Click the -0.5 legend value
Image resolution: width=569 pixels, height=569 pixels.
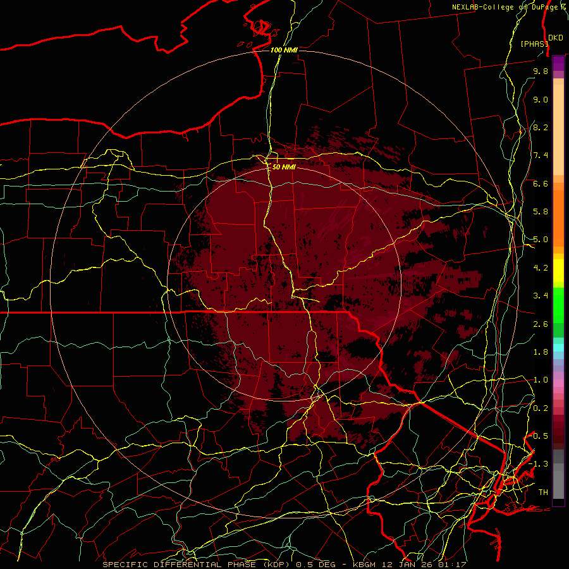(539, 436)
